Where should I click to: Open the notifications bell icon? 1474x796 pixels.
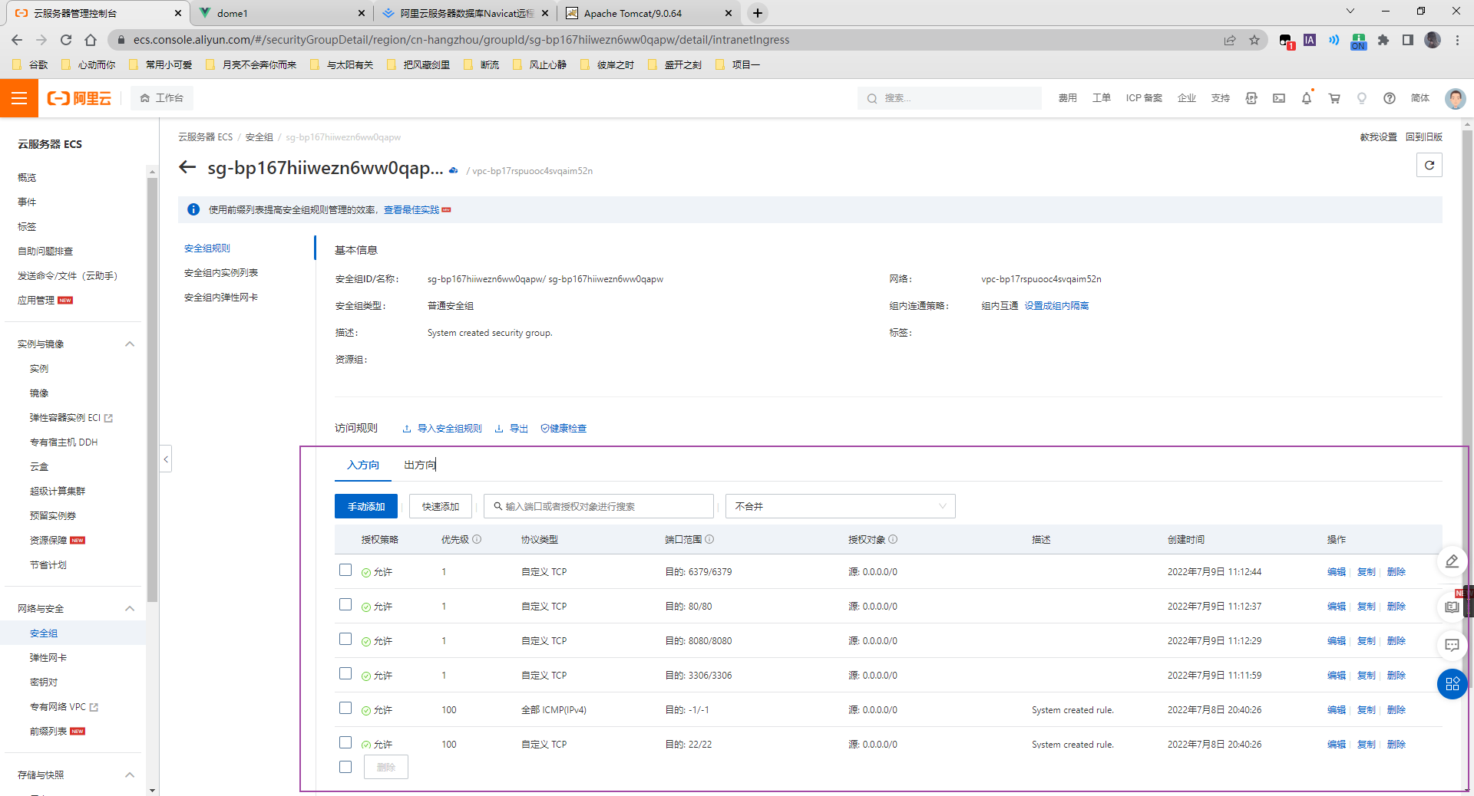point(1307,98)
